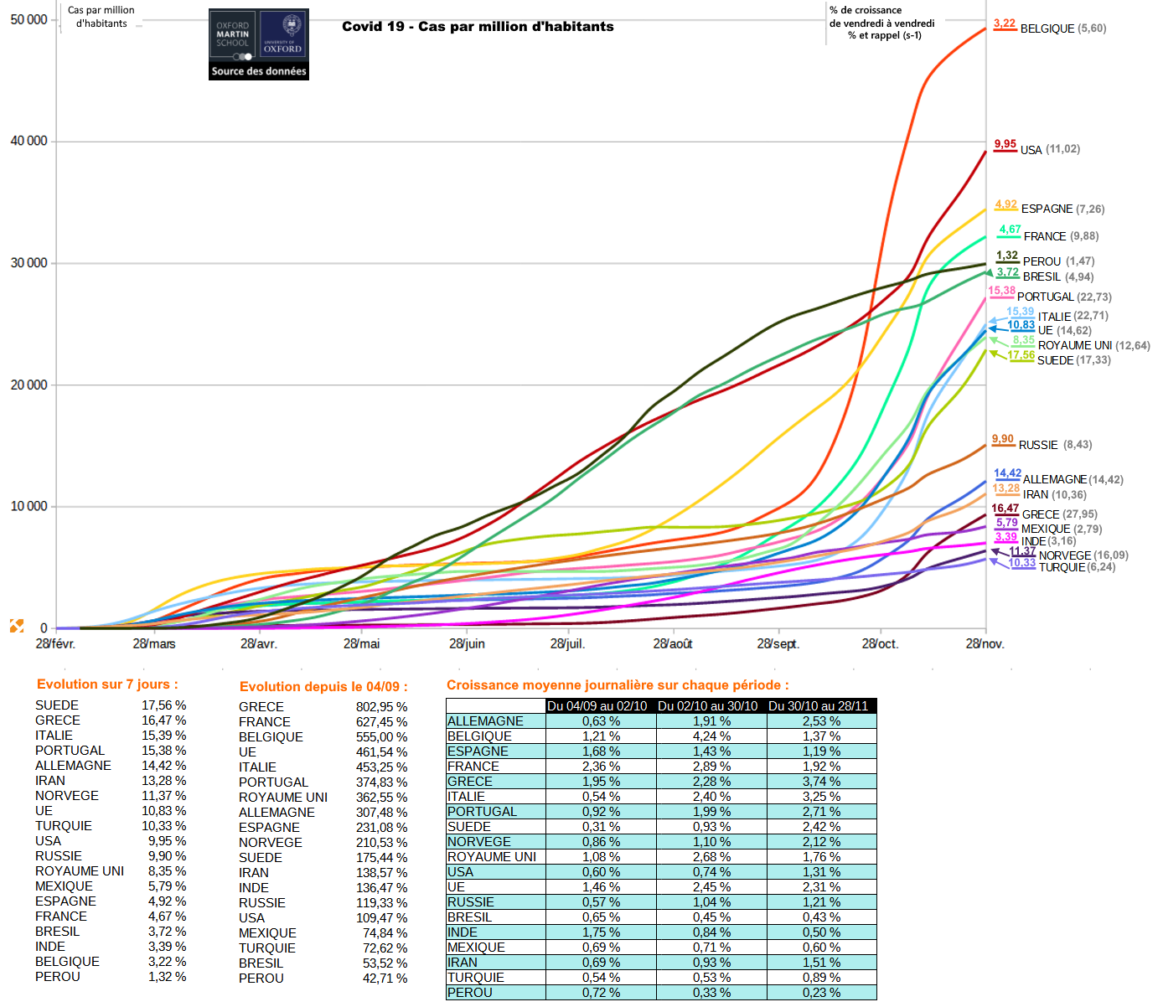This screenshot has height=1007, width=1163.
Task: Click the arrow marker next to TURQUIE legend
Action: tap(995, 560)
